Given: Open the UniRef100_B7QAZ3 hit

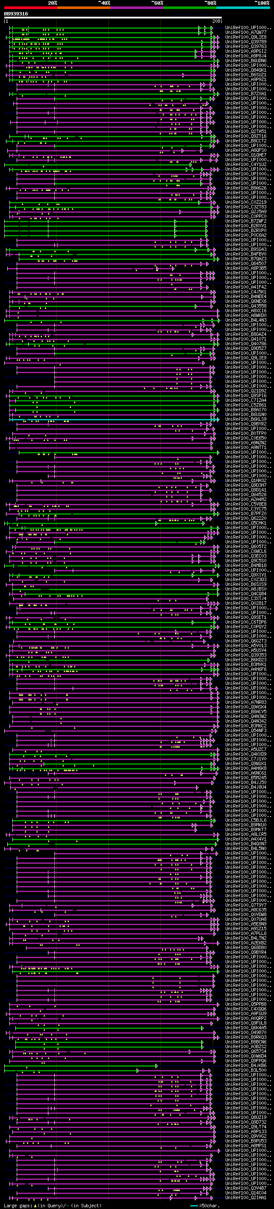Looking at the screenshot, I should (x=246, y=259).
